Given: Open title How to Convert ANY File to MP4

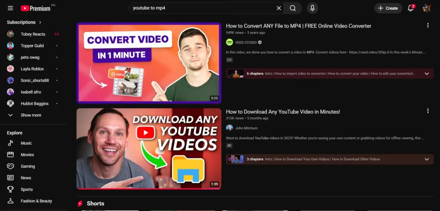Looking at the screenshot, I should point(299,26).
